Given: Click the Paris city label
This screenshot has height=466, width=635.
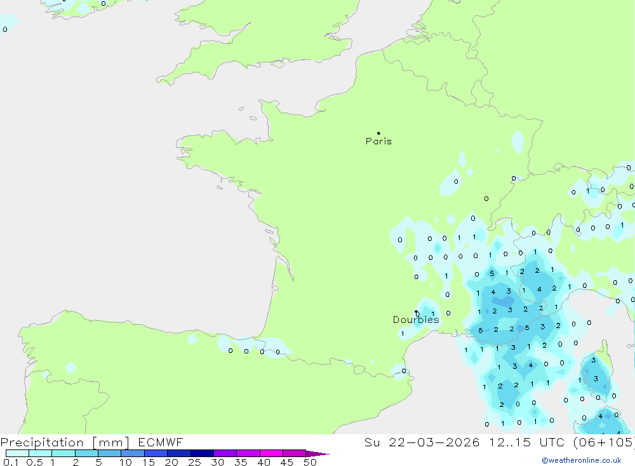Looking at the screenshot, I should point(378,141).
